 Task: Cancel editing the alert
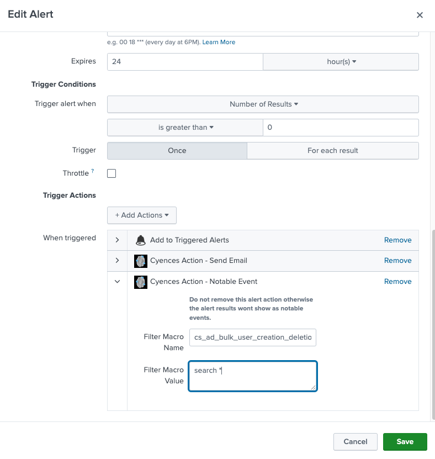[355, 441]
